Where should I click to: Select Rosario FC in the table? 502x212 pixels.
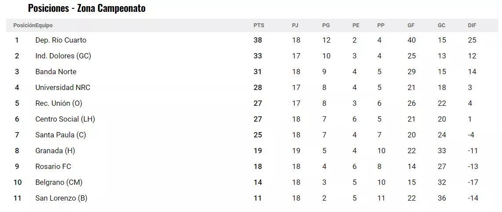click(x=53, y=166)
